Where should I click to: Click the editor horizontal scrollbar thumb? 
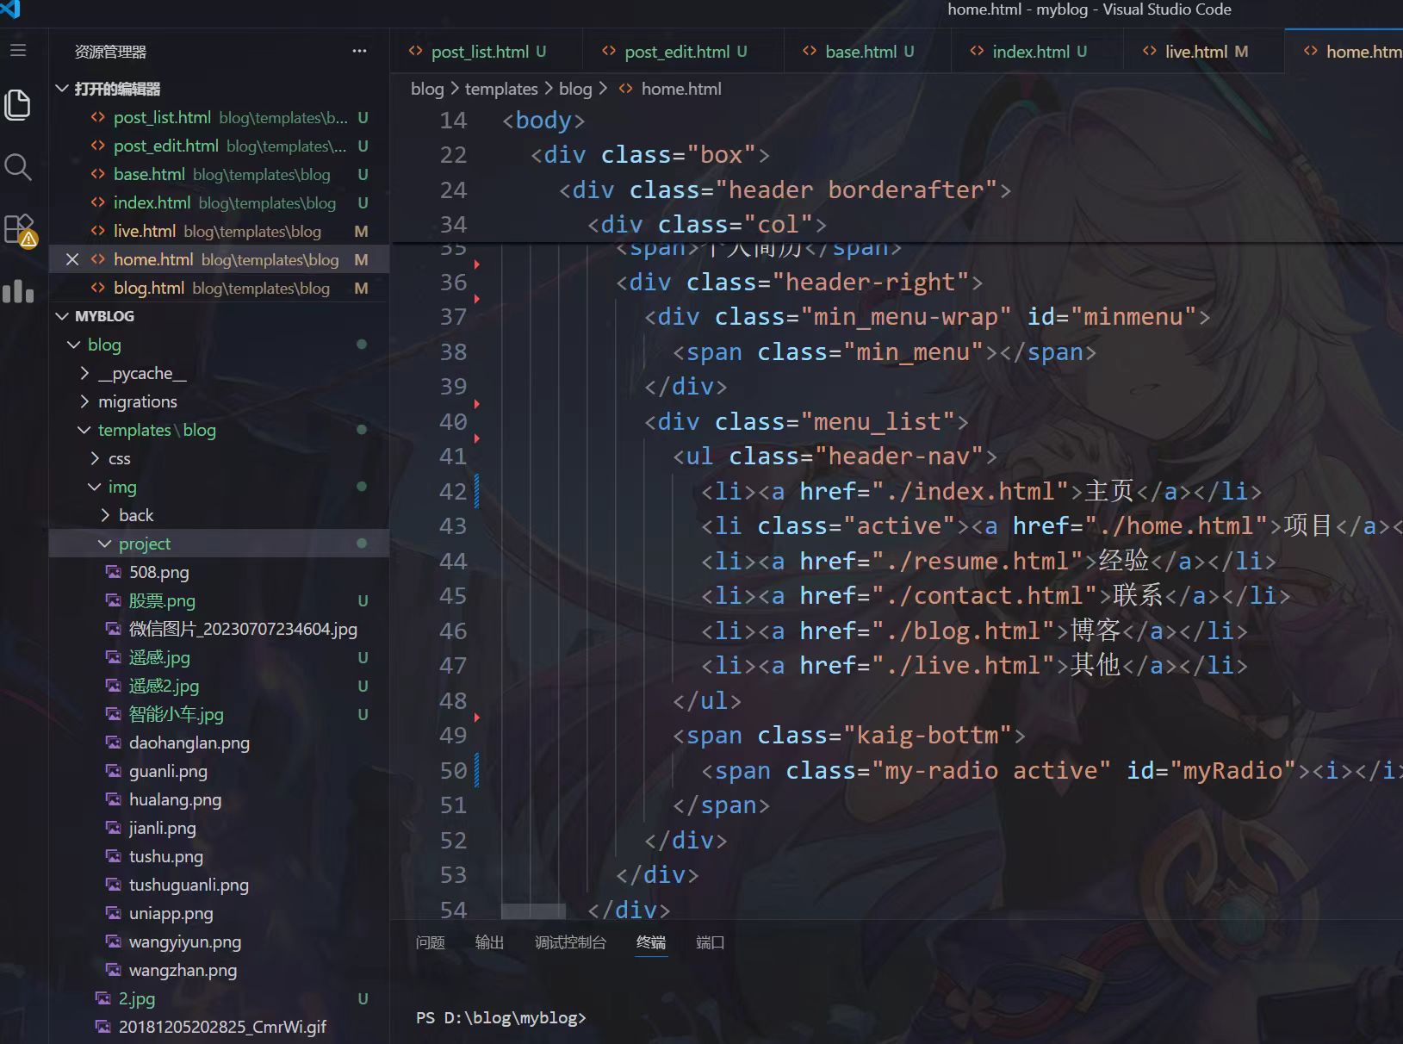click(x=533, y=911)
